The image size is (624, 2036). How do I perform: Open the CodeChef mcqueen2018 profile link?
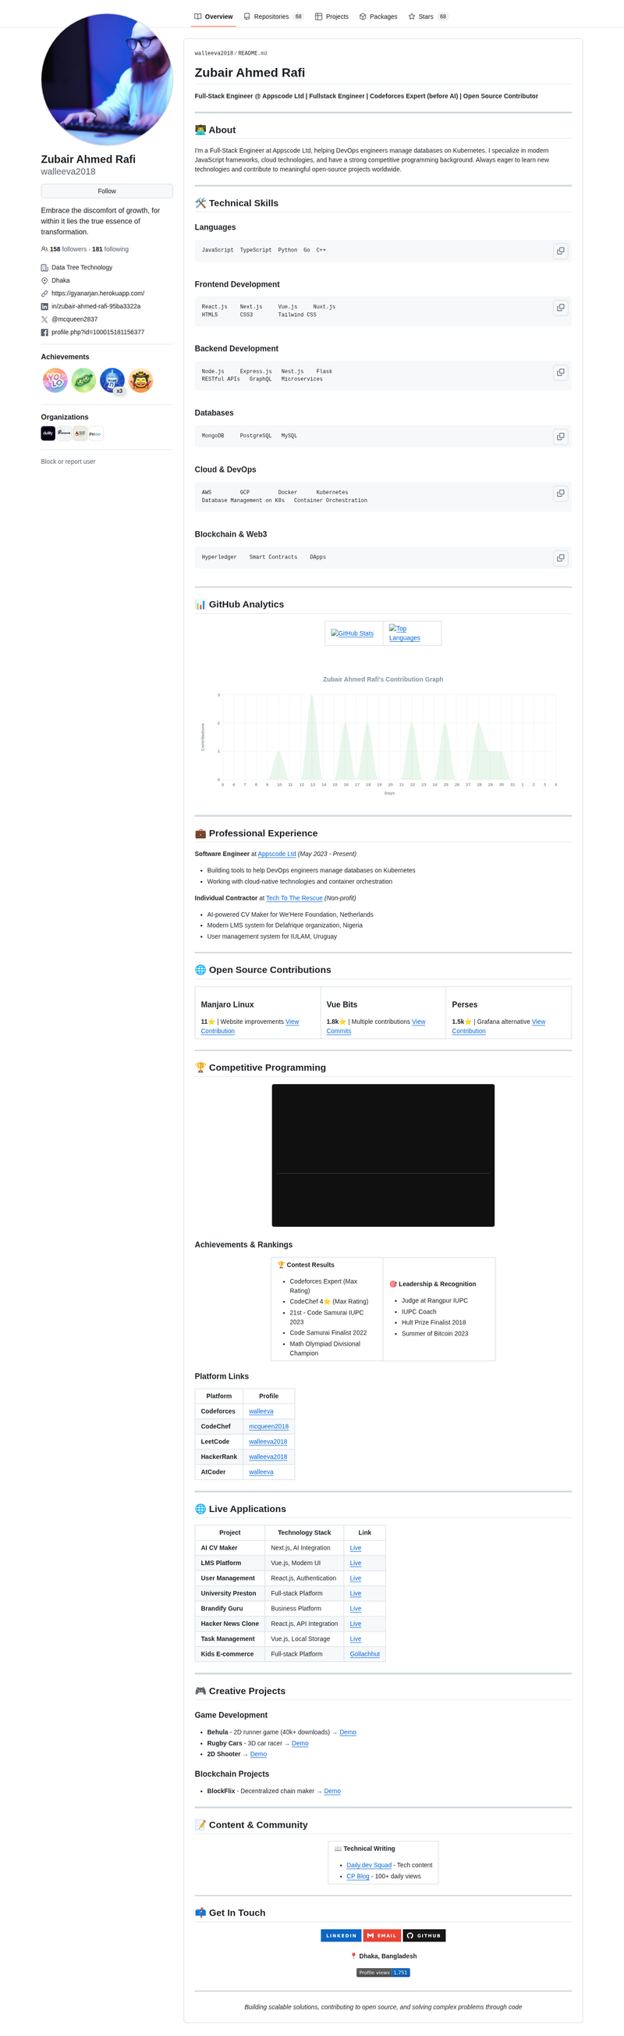coord(268,1427)
